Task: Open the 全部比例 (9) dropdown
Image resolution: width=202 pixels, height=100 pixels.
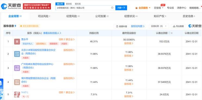Action: click(x=159, y=26)
